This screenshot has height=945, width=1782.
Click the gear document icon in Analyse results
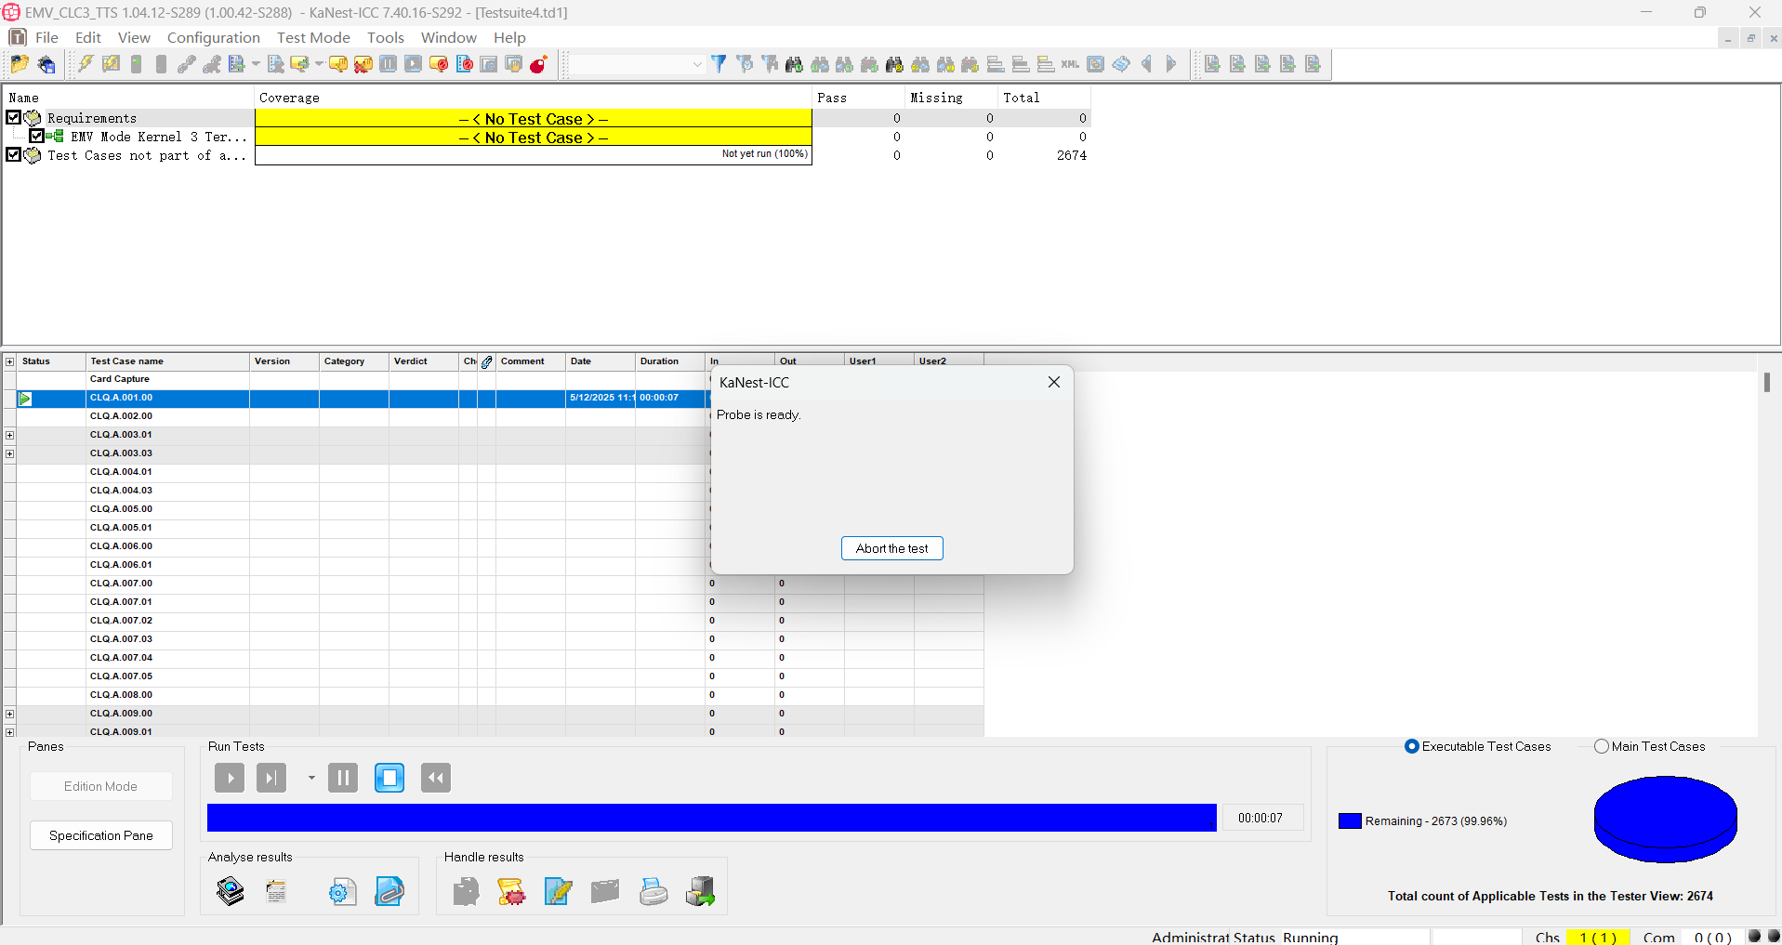pyautogui.click(x=342, y=892)
